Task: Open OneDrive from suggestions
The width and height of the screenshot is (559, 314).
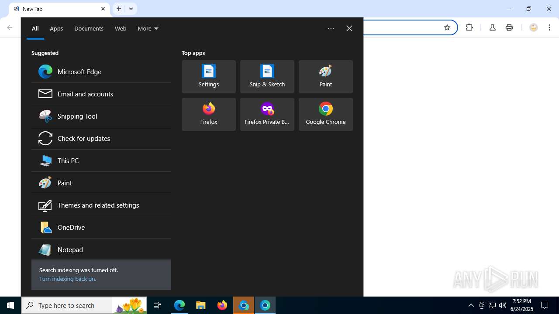Action: pos(101,227)
